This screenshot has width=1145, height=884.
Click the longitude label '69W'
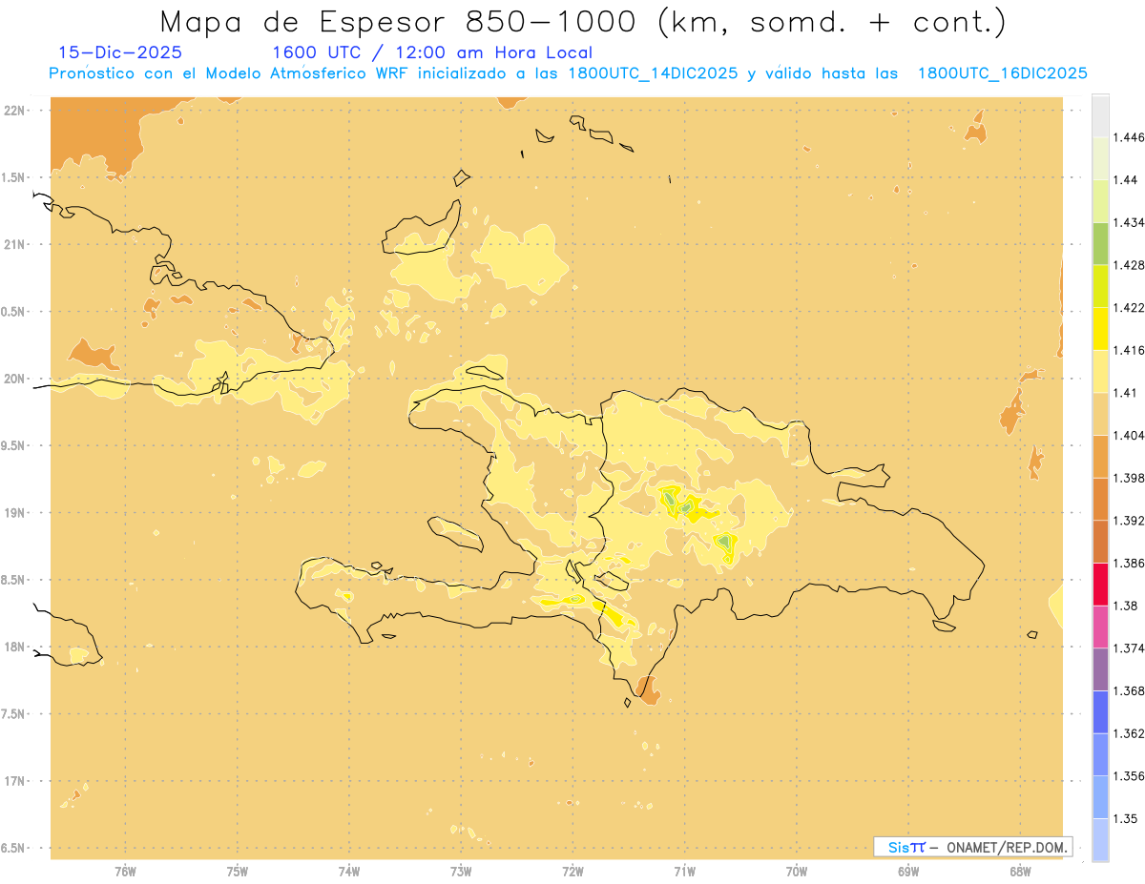click(x=908, y=872)
